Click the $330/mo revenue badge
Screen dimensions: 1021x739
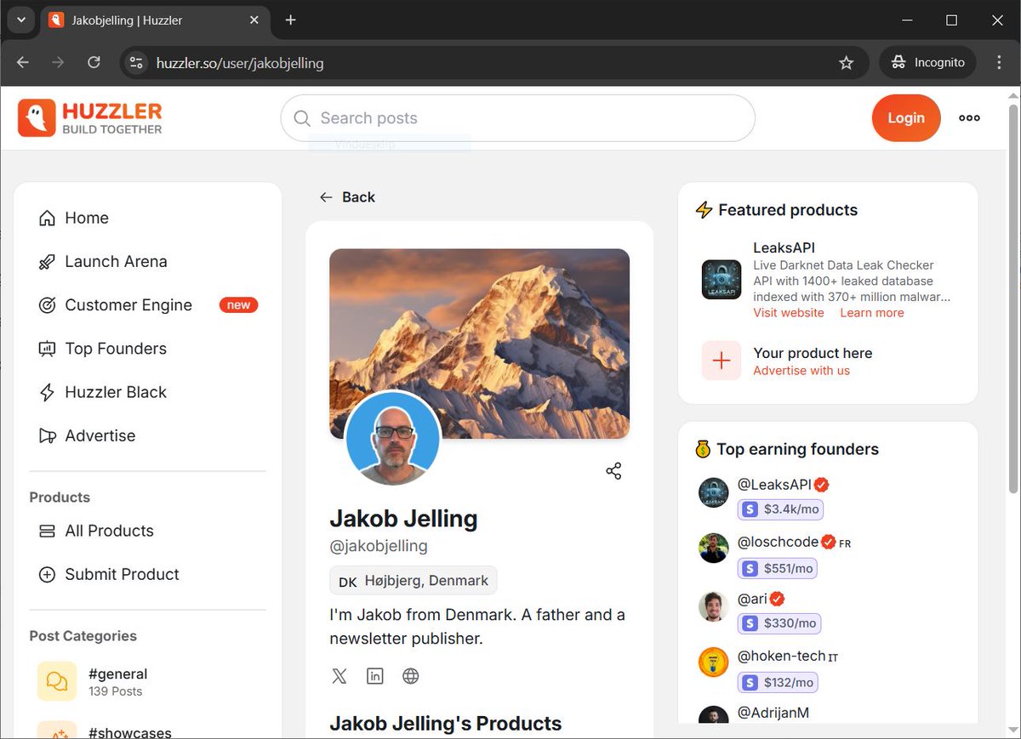click(x=779, y=623)
